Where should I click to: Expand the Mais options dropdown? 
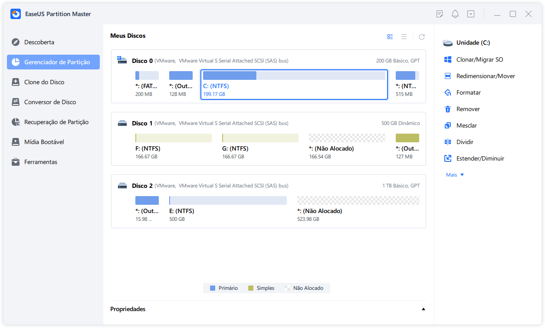tap(455, 175)
